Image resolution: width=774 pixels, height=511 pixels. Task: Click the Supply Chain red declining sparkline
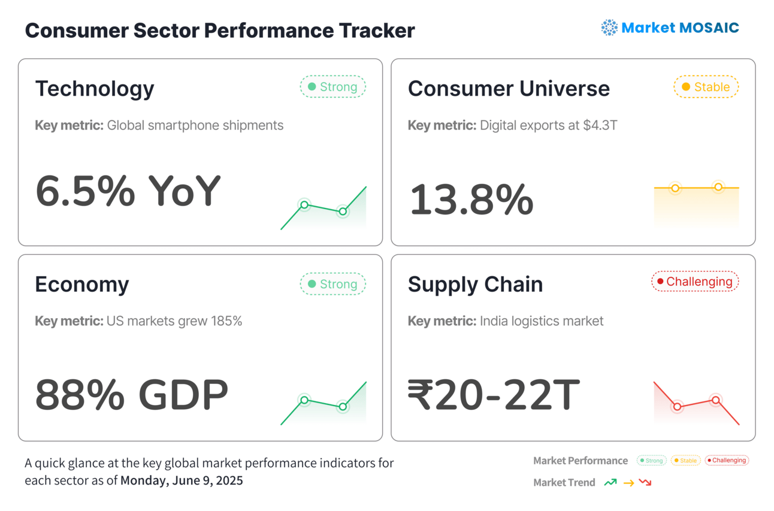(x=696, y=404)
